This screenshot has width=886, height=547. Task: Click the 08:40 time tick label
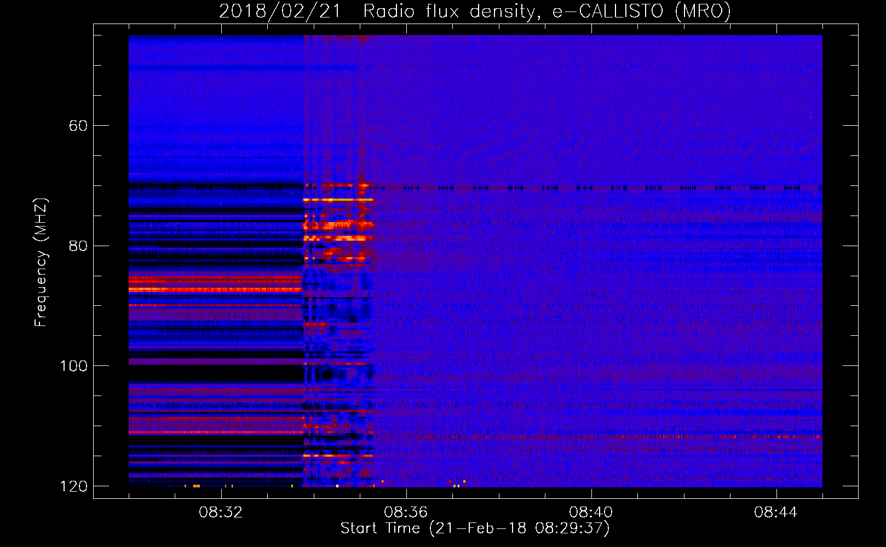[x=591, y=513]
